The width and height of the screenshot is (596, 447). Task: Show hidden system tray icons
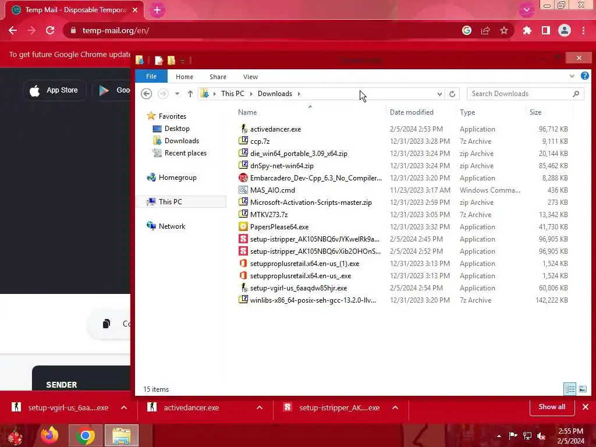point(499,436)
